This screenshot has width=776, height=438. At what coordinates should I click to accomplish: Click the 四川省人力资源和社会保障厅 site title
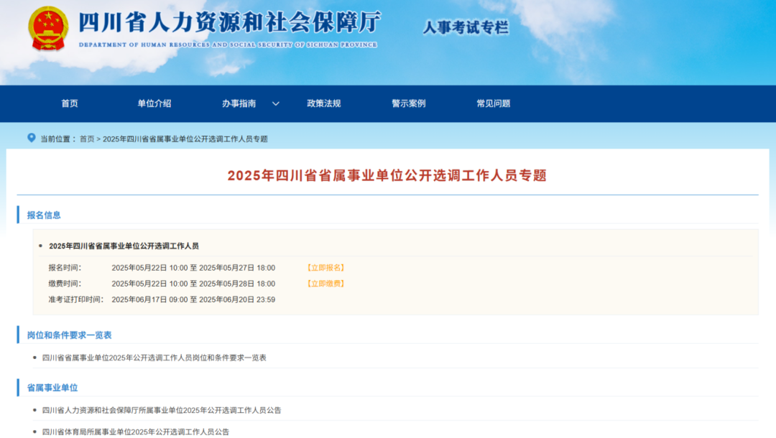tap(228, 24)
